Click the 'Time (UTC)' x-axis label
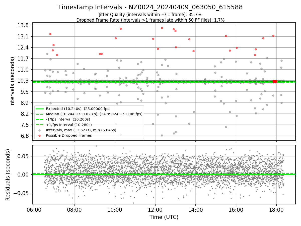This screenshot has width=301, height=226. pos(164,217)
